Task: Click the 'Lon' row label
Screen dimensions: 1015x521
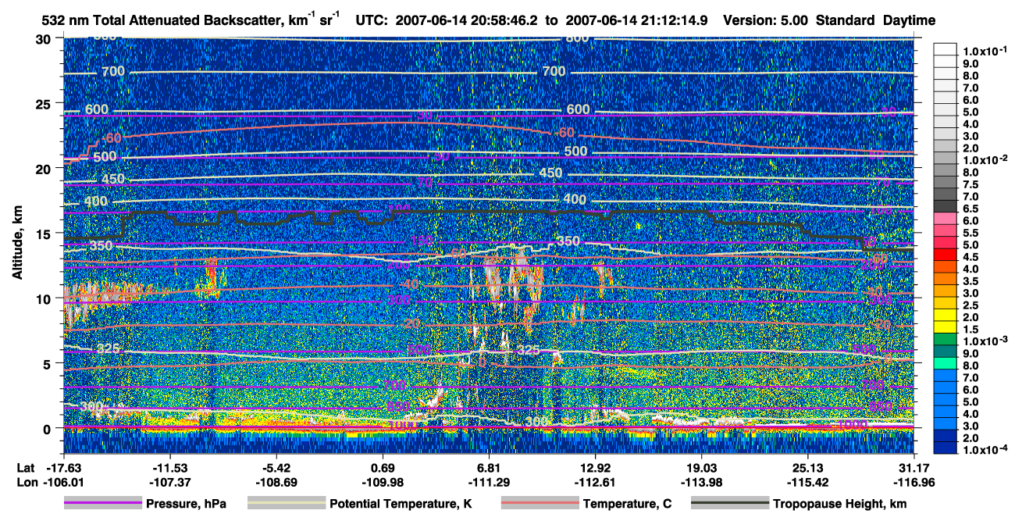Action: point(26,482)
